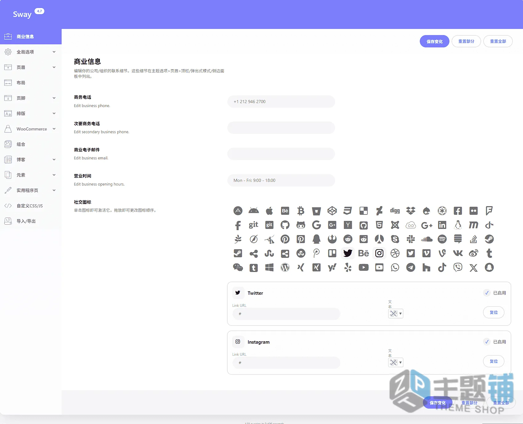Click the upper 重置部分 button

pyautogui.click(x=466, y=42)
